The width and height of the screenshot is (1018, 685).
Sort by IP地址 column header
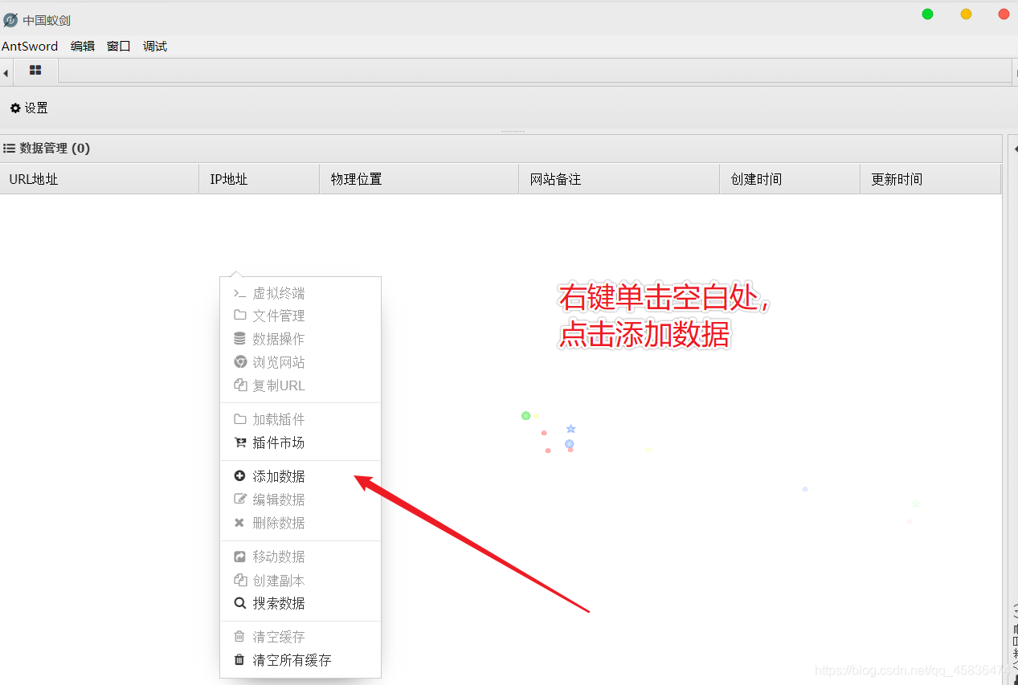(x=259, y=179)
